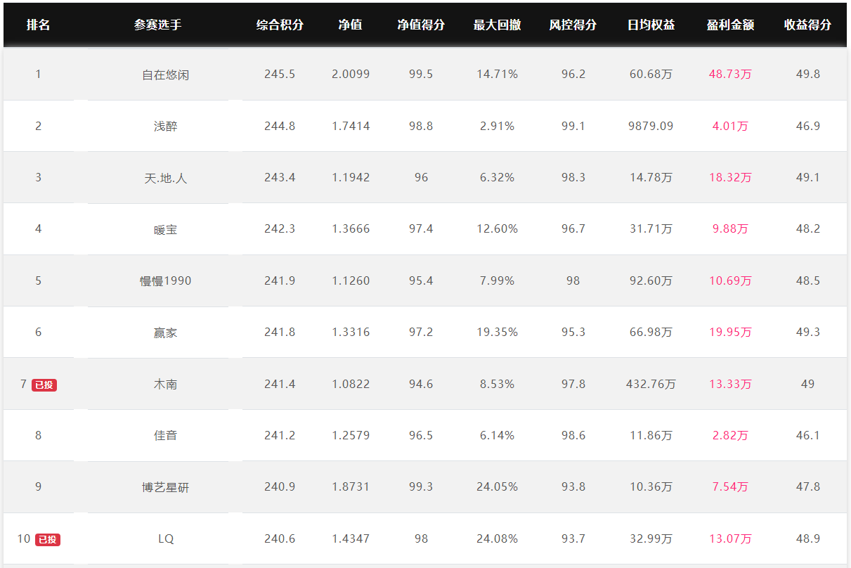Click the pink 48.73万 profit amount
Screen dimensions: 851x568
pyautogui.click(x=730, y=75)
